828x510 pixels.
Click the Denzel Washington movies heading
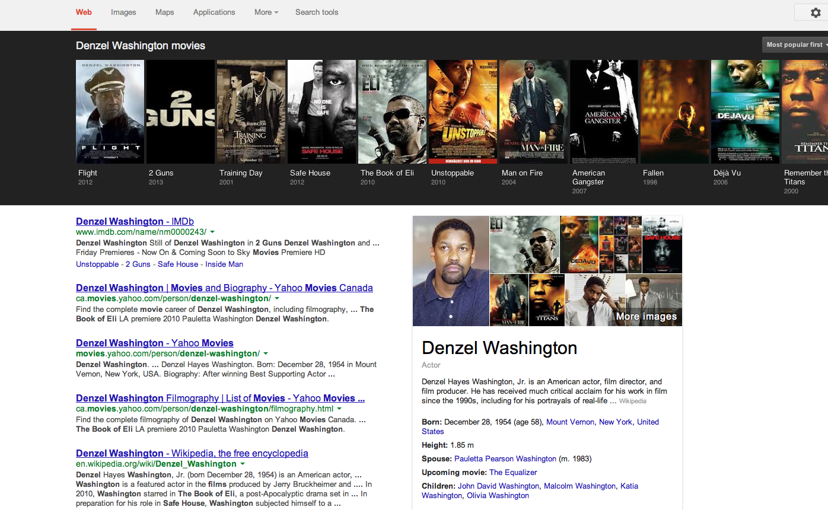[141, 46]
